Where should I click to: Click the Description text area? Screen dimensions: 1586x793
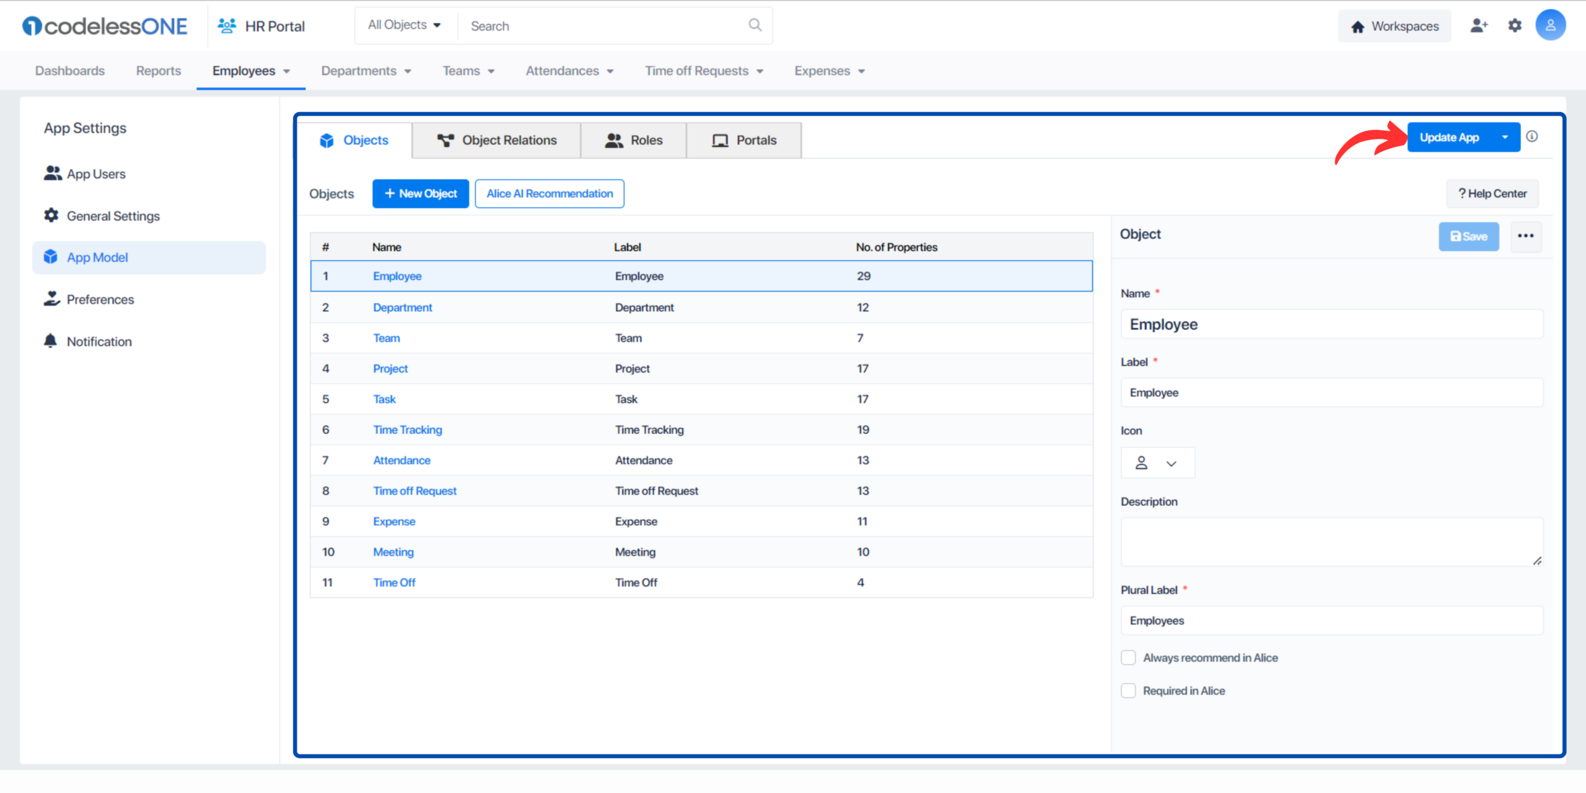pos(1331,541)
